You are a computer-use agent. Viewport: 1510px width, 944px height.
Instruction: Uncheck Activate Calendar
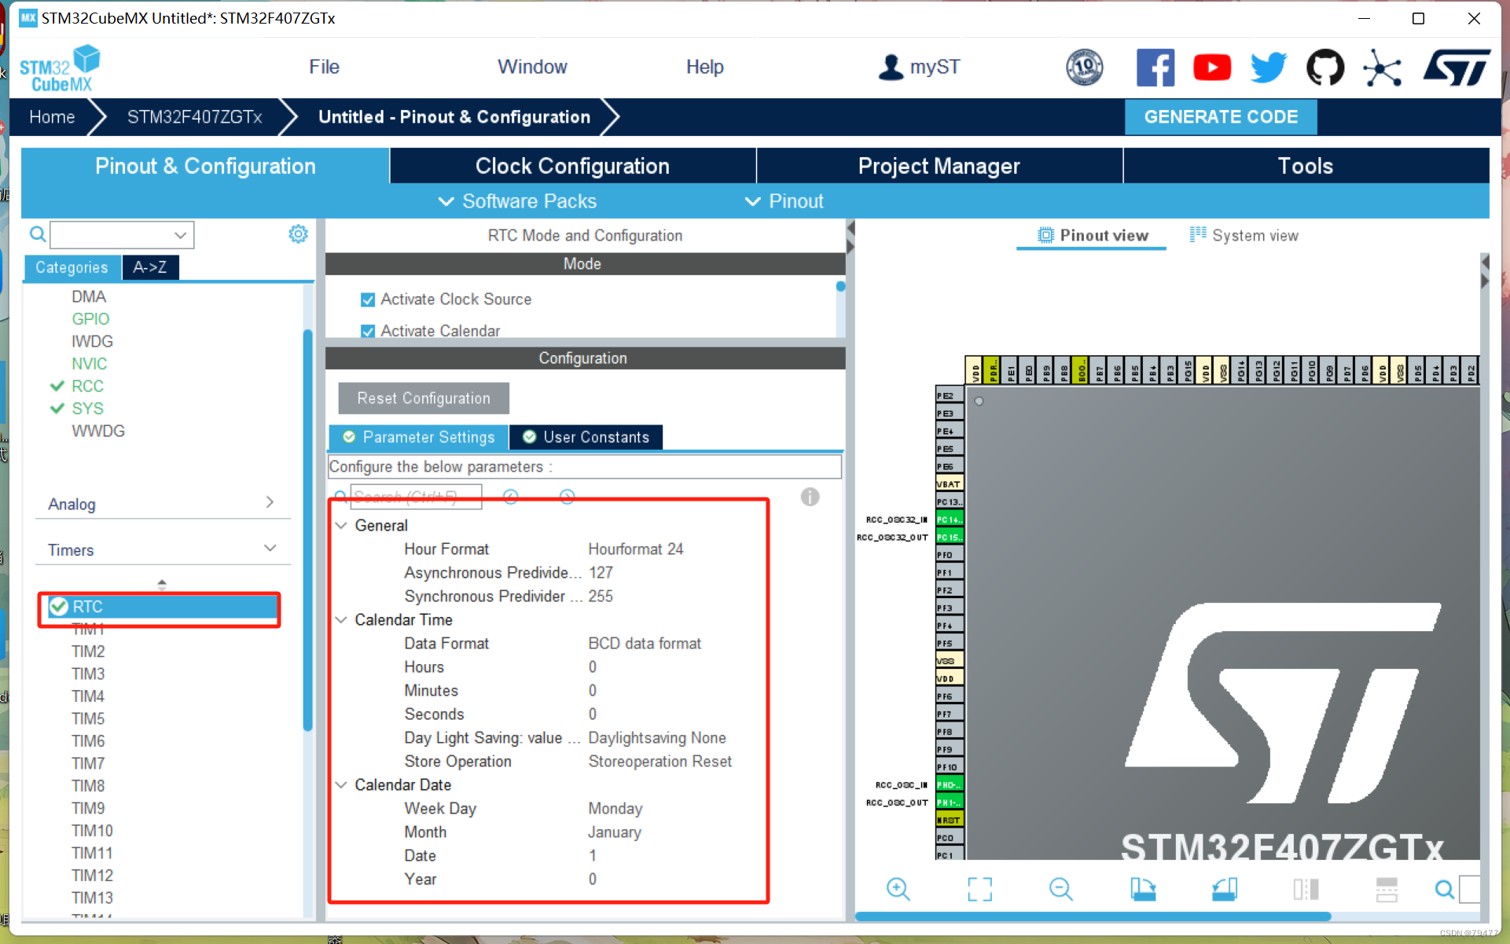click(367, 331)
